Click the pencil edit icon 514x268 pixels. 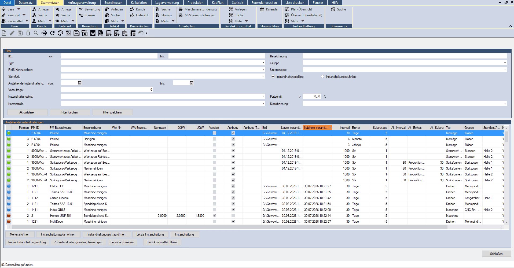[12, 33]
